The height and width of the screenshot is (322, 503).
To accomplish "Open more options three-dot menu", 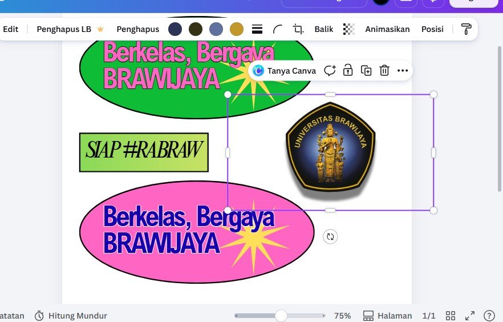I will (403, 71).
